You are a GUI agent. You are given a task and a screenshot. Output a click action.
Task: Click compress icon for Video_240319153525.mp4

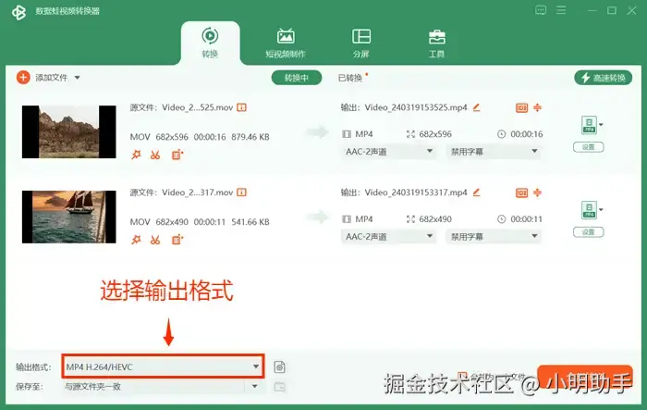537,107
